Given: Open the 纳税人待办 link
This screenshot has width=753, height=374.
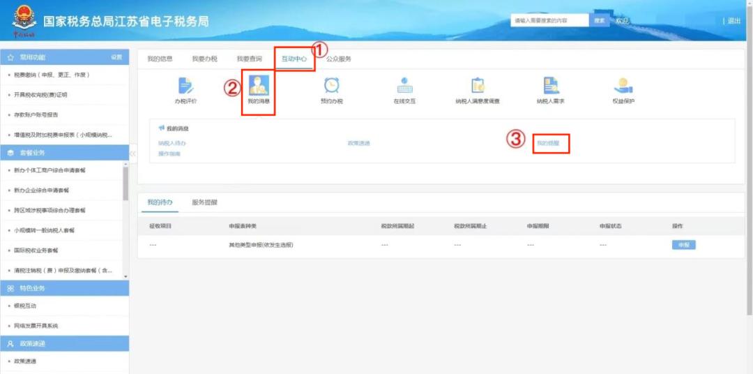Looking at the screenshot, I should click(172, 143).
